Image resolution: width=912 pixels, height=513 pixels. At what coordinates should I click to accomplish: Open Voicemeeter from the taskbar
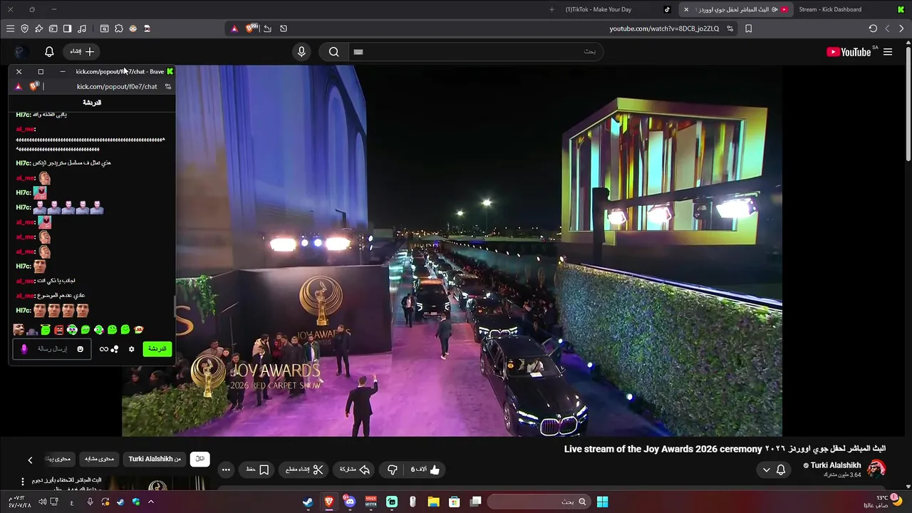tap(370, 502)
